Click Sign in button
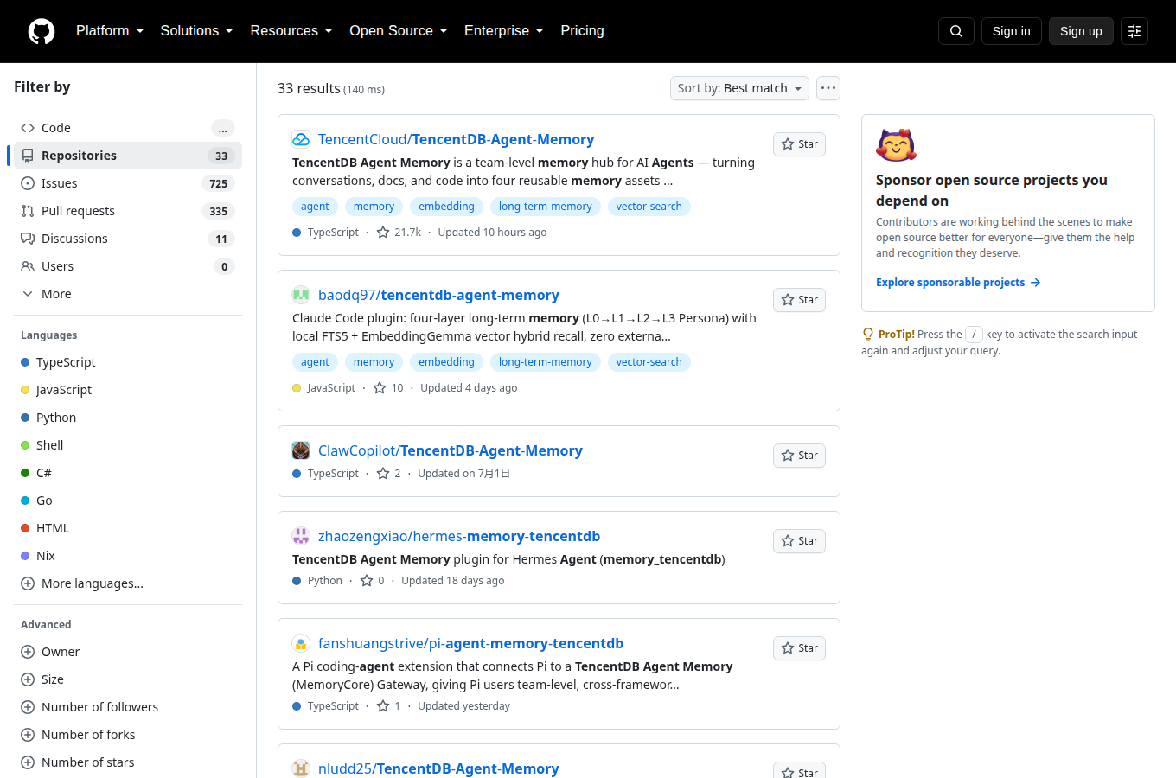 coord(1012,31)
